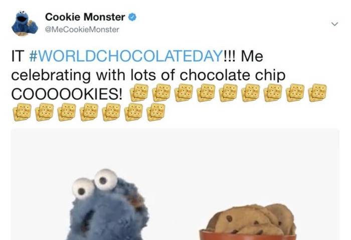Image resolution: width=351 pixels, height=240 pixels.
Task: Click fifth cracker emoji in first emoji row
Action: (x=228, y=93)
